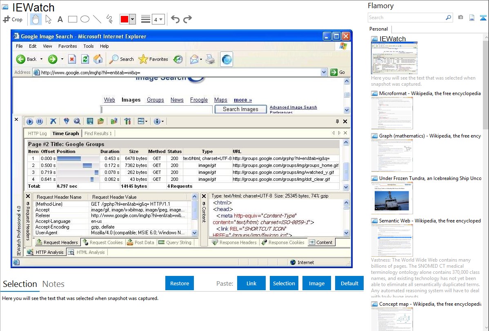
Task: Open the Groups link
Action: tap(155, 100)
